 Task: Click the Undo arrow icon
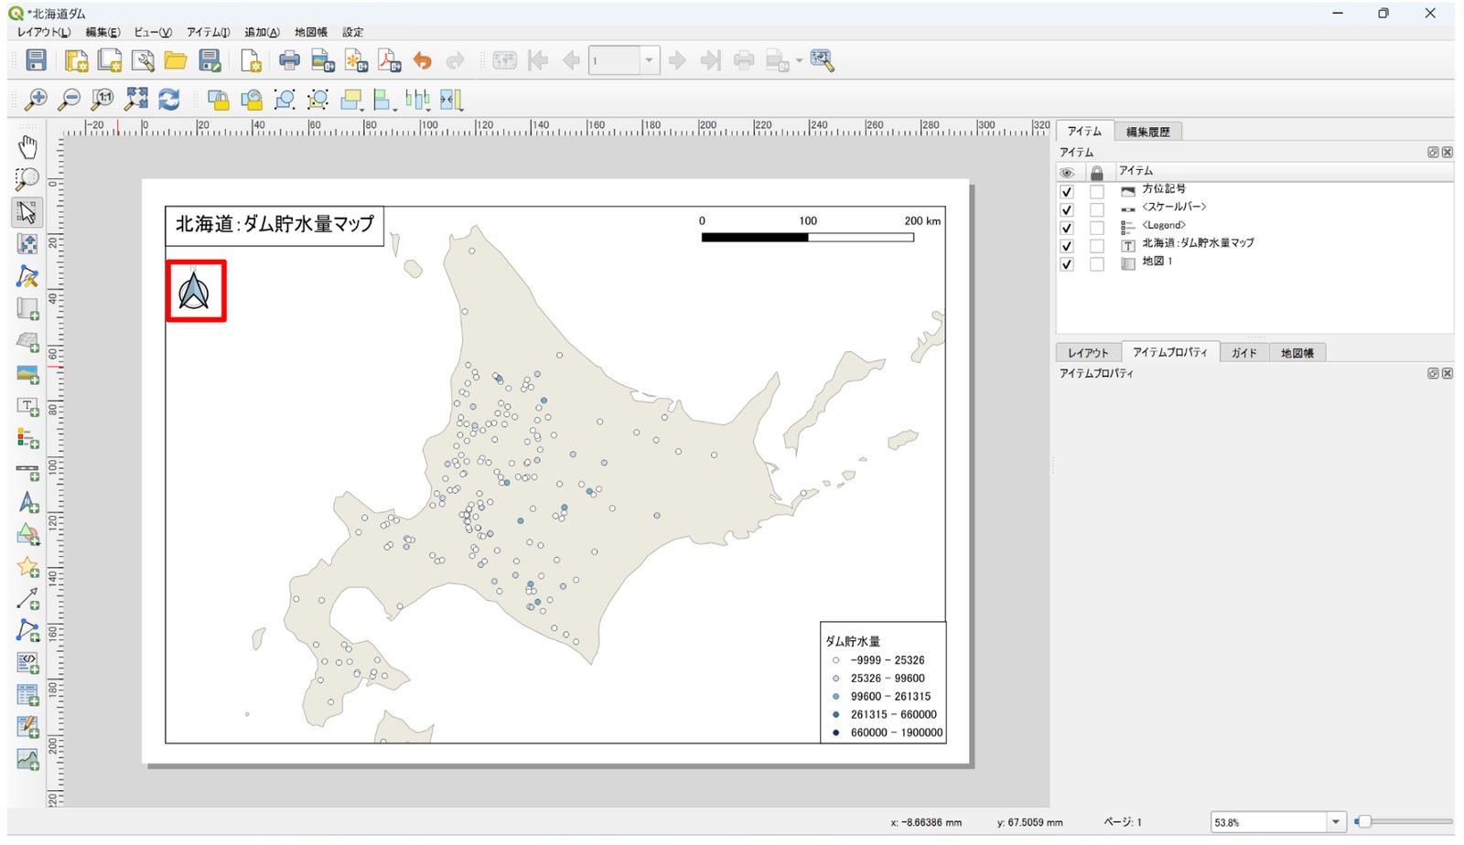click(422, 60)
